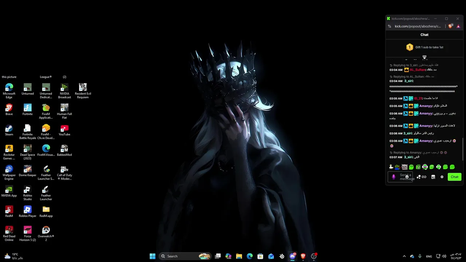Click 3_siri username in 03:07 AM message
The height and width of the screenshot is (262, 466).
coord(408,157)
